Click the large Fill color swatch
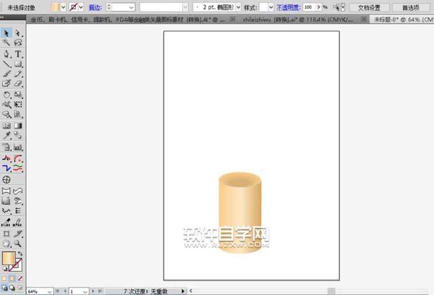Viewport: 434px width, 295px height. (10, 258)
